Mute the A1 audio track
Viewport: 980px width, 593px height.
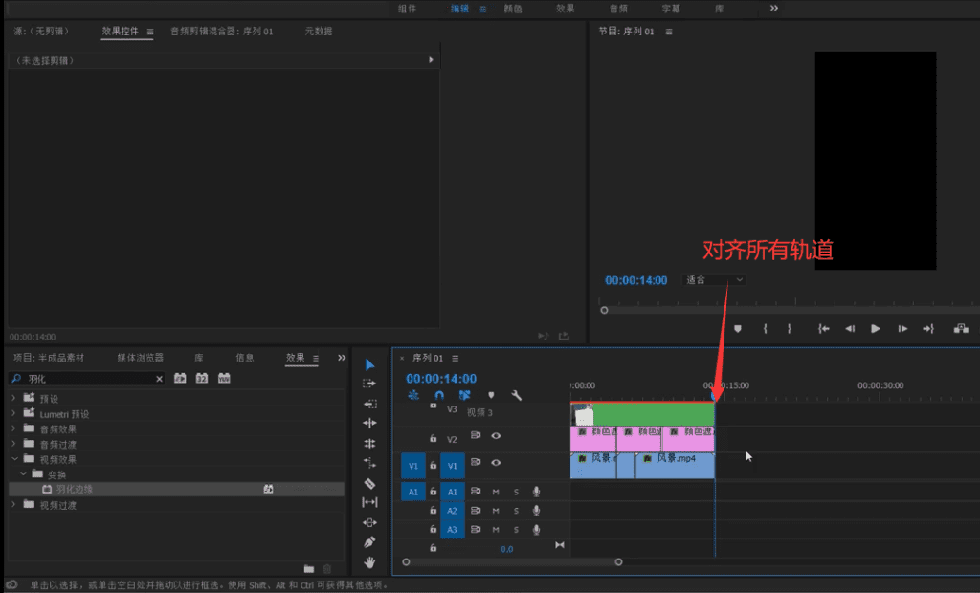pyautogui.click(x=496, y=492)
